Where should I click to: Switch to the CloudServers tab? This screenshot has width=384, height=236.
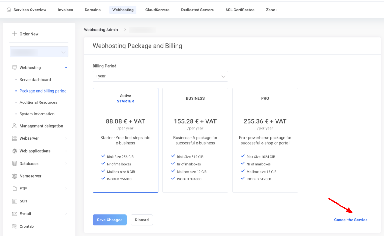tap(157, 10)
